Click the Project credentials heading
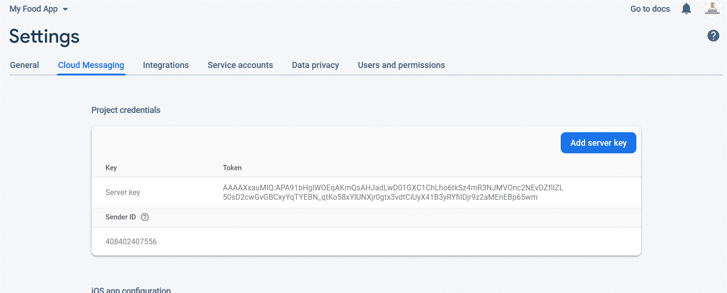 pos(126,110)
